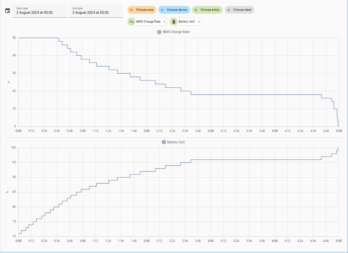Click the Start date field

click(x=39, y=11)
